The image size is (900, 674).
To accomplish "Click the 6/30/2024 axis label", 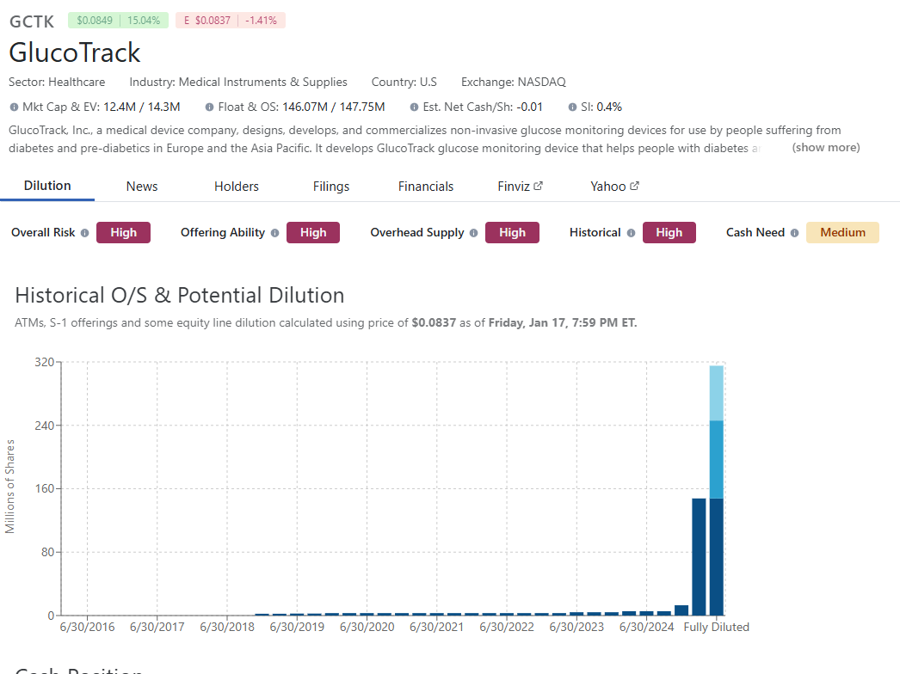I will coord(646,627).
